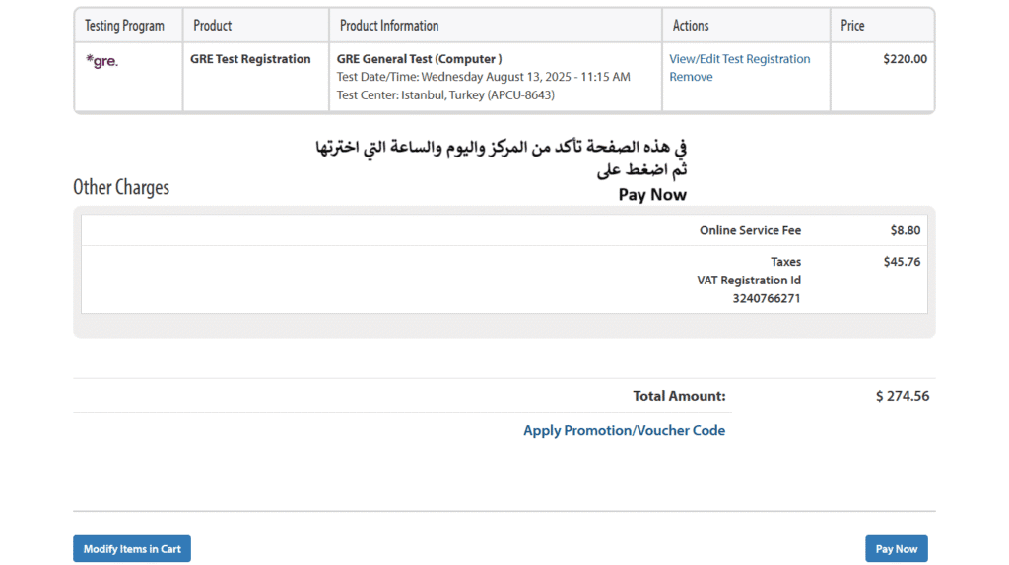The width and height of the screenshot is (1009, 565).
Task: Click the Other Charges heading
Action: 121,187
